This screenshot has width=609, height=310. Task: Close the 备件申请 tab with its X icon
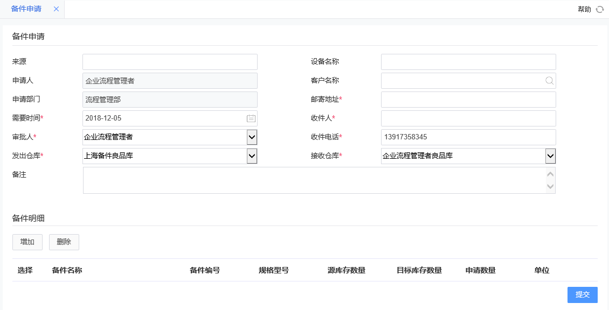(56, 9)
